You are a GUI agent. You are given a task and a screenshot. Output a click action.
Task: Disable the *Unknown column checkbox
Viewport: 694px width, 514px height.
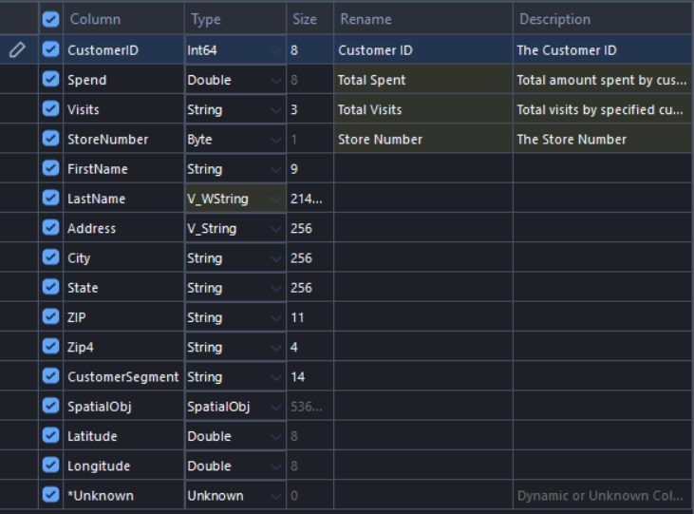point(51,495)
